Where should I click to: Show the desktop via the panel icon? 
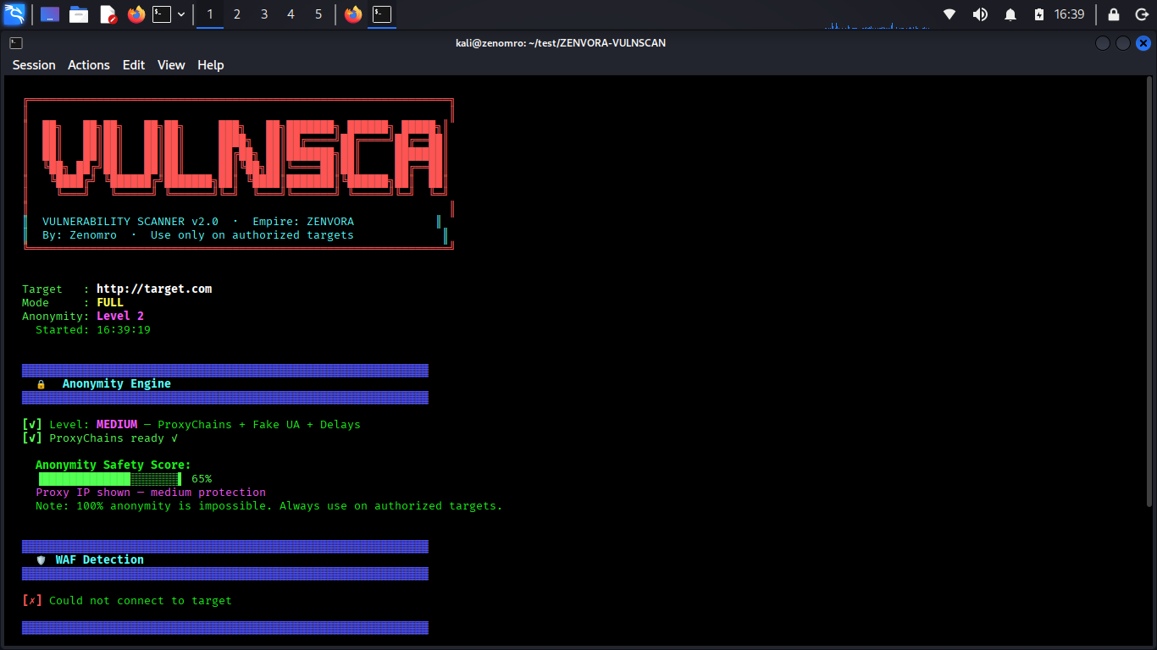tap(50, 14)
